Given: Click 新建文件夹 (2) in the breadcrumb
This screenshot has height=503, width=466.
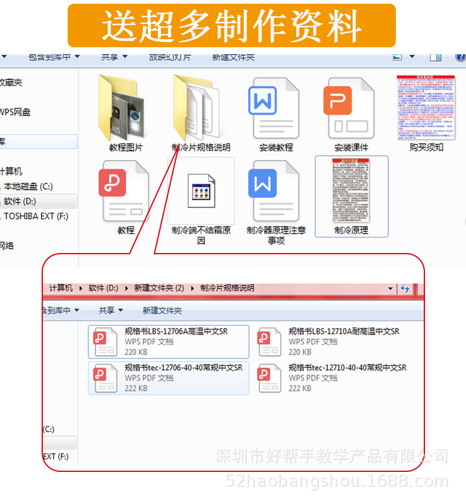Looking at the screenshot, I should (159, 288).
